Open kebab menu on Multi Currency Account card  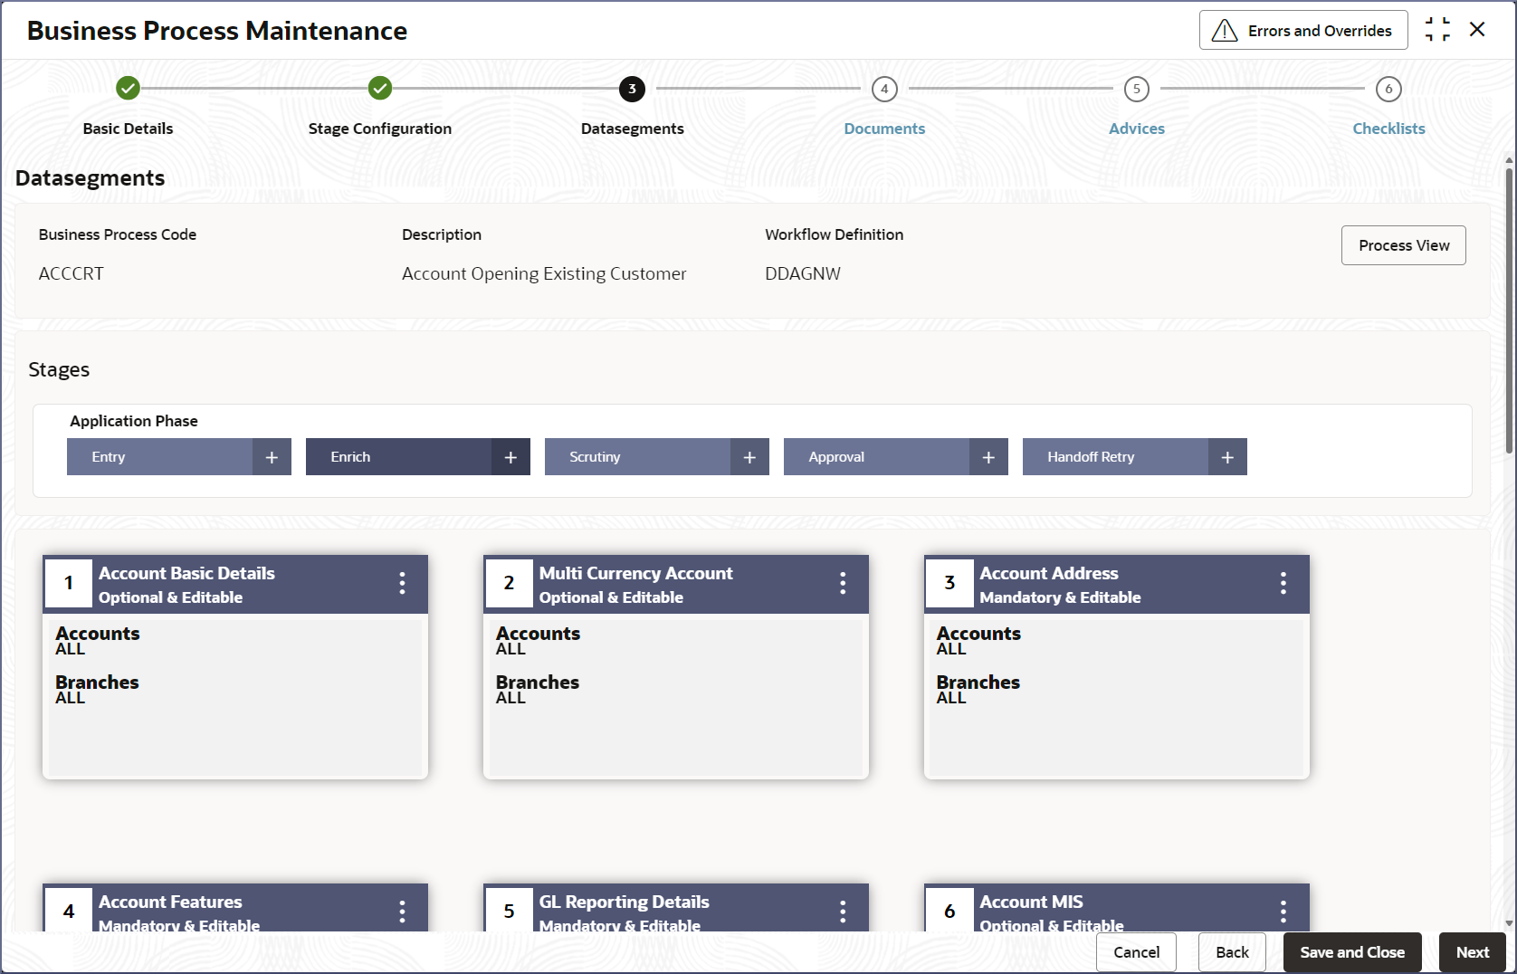[x=843, y=583]
